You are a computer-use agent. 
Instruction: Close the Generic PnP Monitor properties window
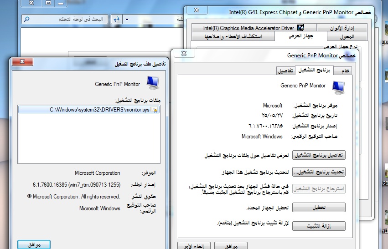point(184,53)
